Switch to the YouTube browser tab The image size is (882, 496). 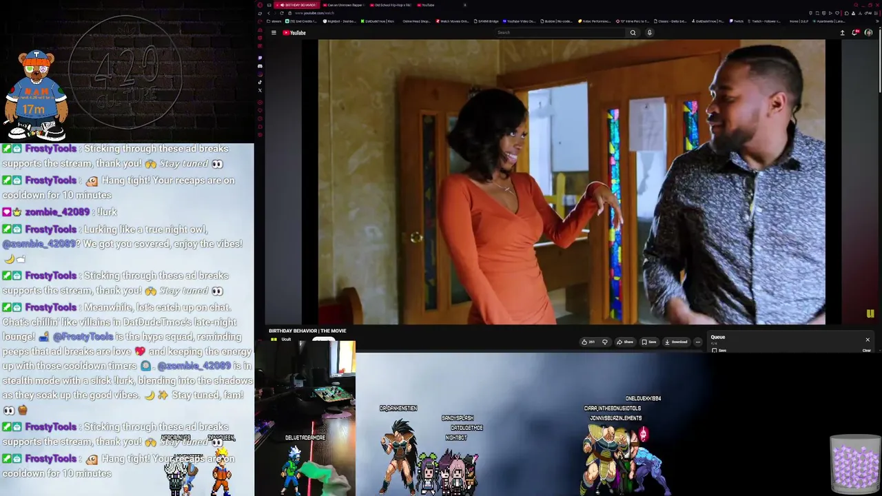click(427, 5)
